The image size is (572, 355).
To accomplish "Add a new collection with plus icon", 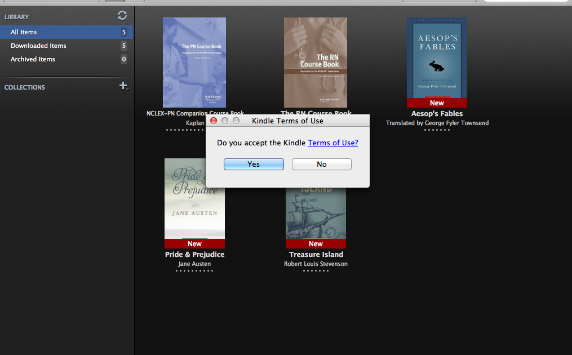I will coord(123,86).
